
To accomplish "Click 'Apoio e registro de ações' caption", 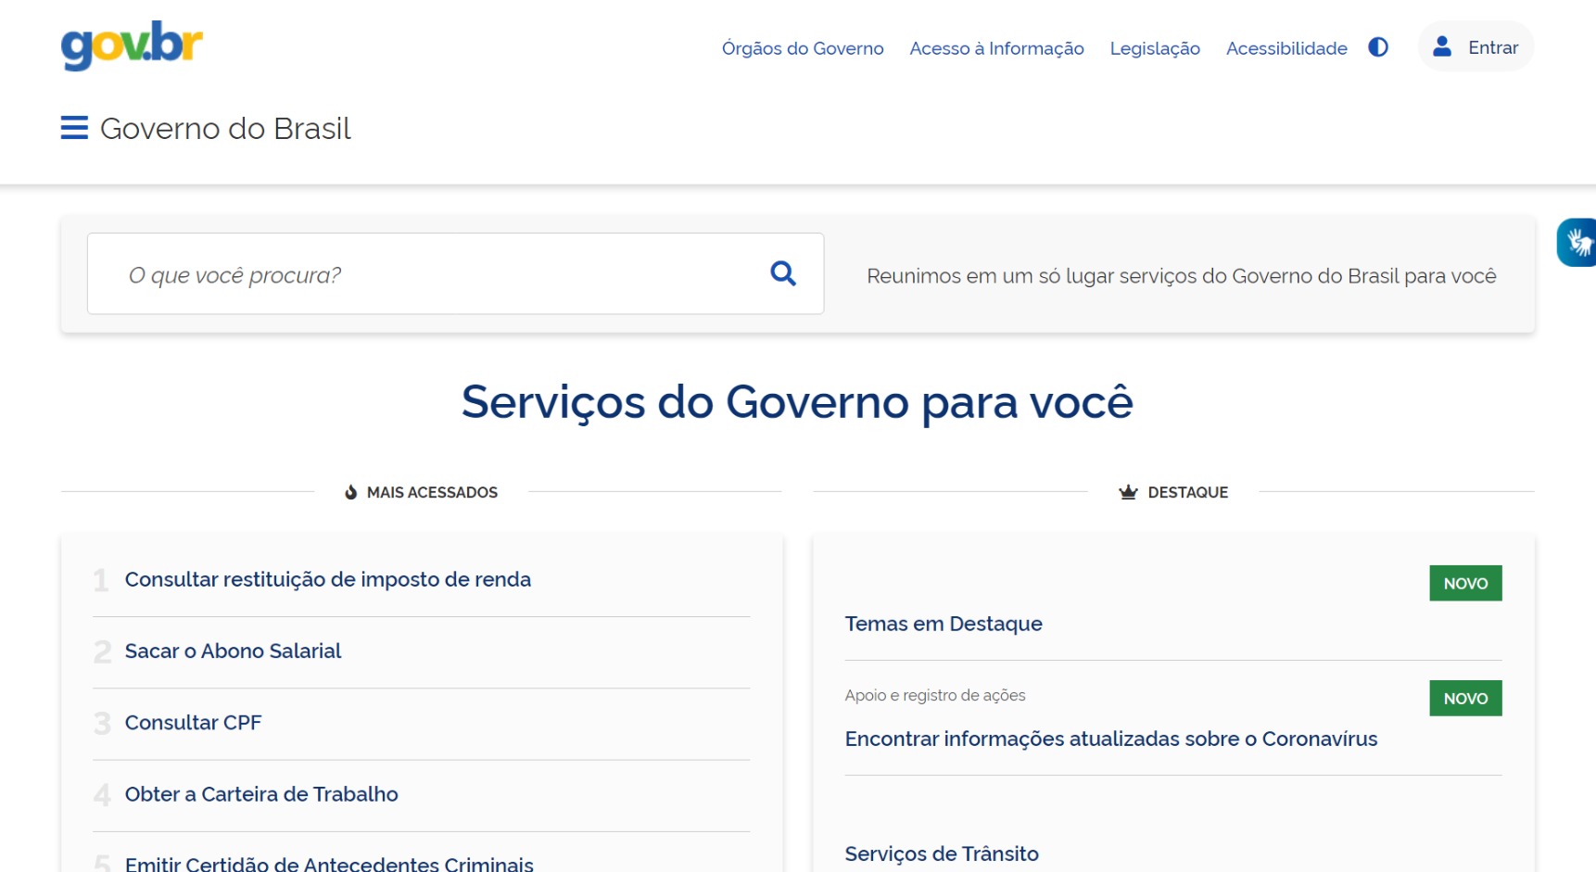I will 935,695.
